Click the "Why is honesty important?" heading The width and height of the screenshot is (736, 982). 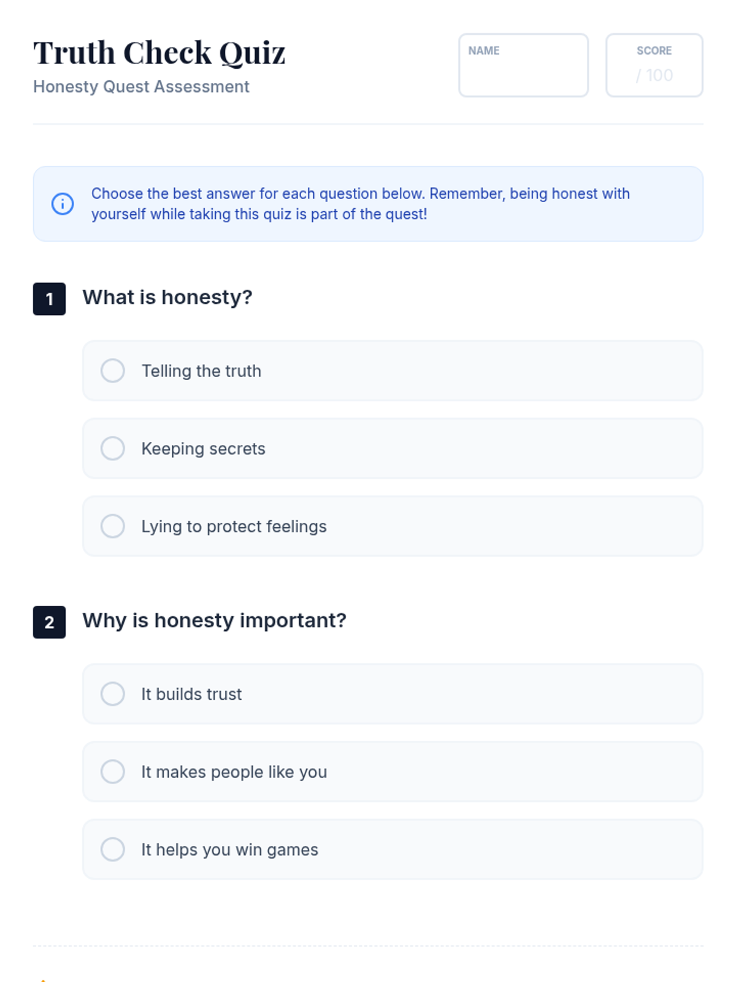coord(214,621)
